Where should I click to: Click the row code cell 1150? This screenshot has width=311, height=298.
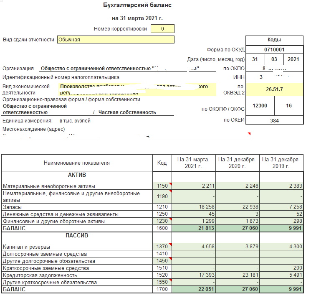click(162, 186)
